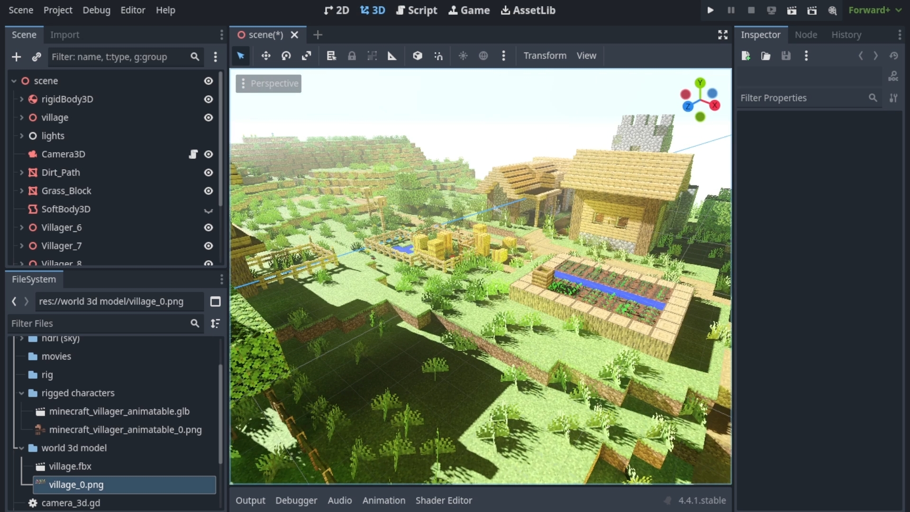The width and height of the screenshot is (910, 512).
Task: Save the edited resource disk icon
Action: (786, 56)
